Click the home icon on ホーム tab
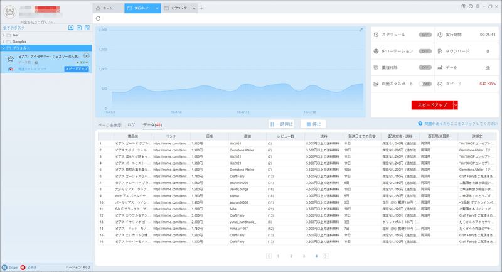 (98, 8)
